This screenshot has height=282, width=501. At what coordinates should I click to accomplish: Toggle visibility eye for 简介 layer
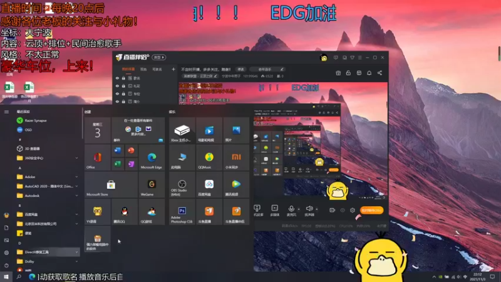tap(117, 102)
